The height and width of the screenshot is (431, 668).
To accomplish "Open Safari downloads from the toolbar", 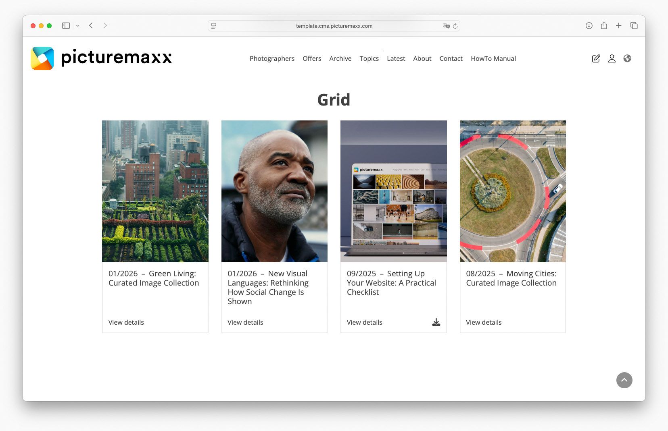I will point(589,25).
